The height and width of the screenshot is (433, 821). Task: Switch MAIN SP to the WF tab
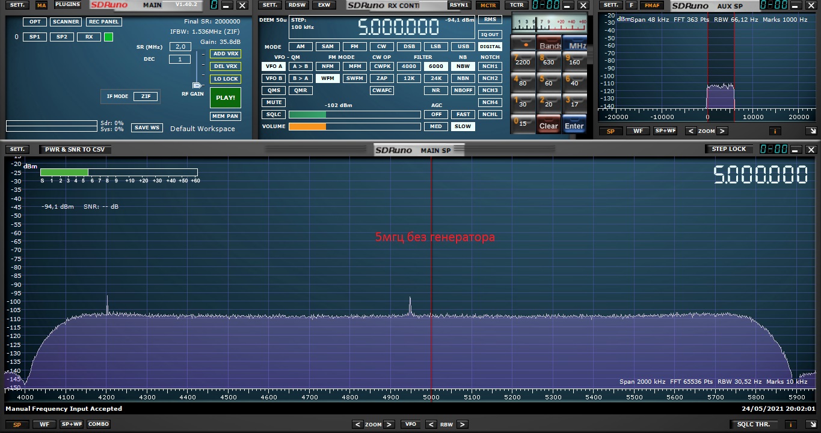pos(44,424)
